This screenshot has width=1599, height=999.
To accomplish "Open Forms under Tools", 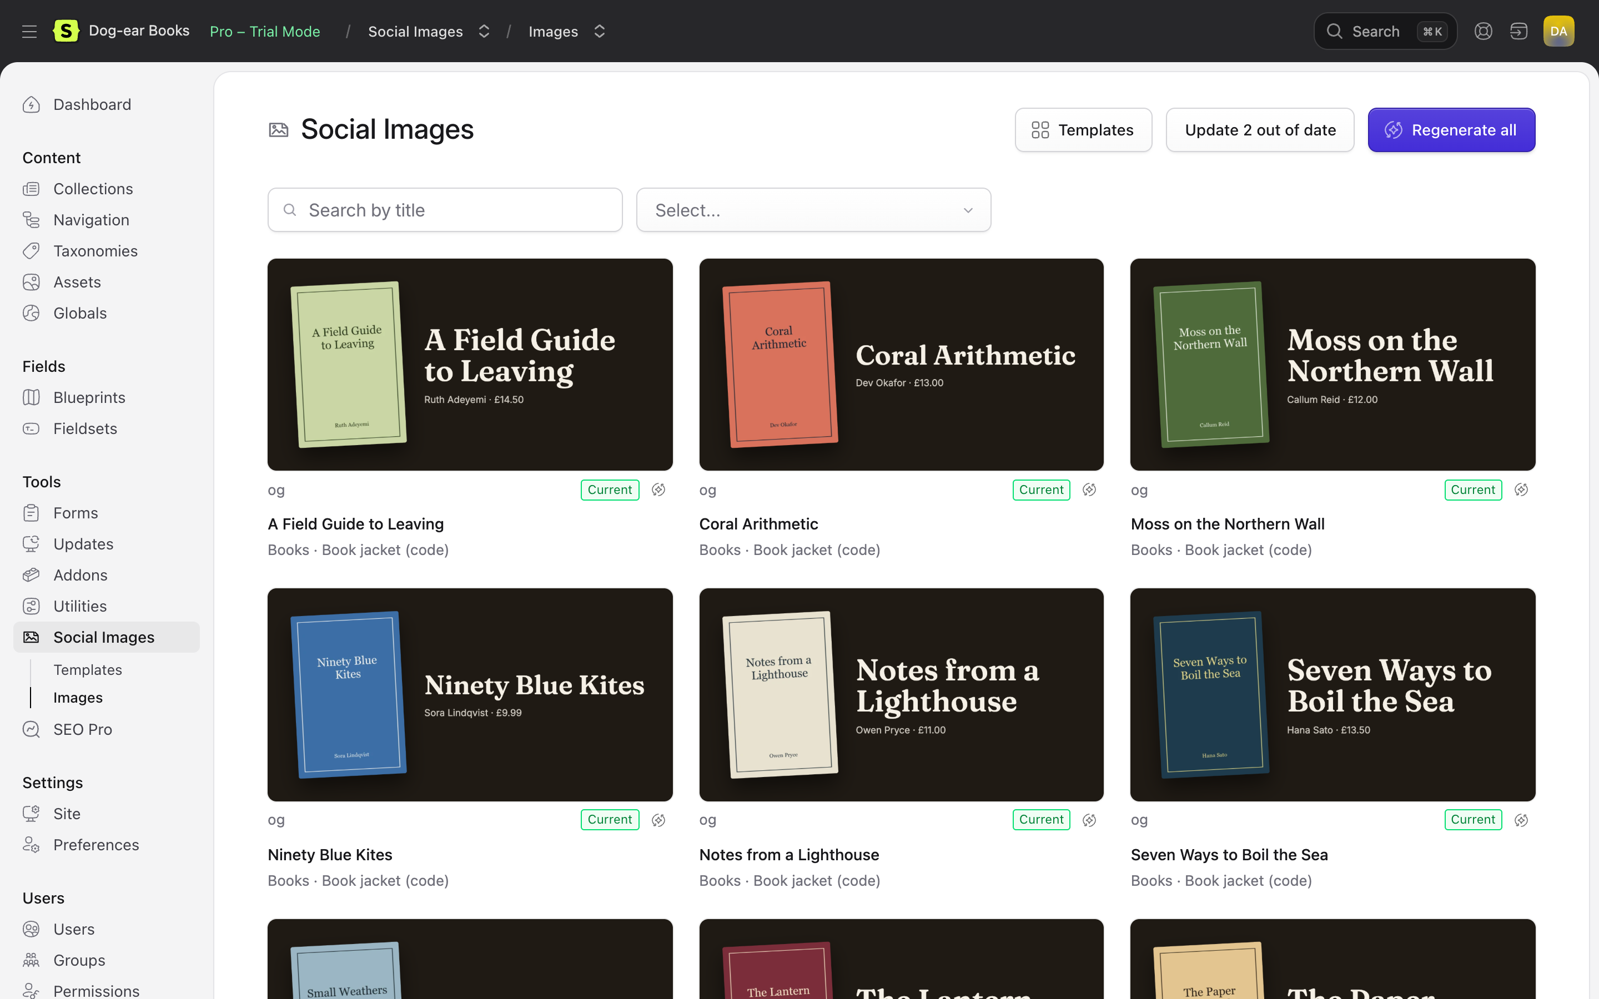I will tap(107, 513).
